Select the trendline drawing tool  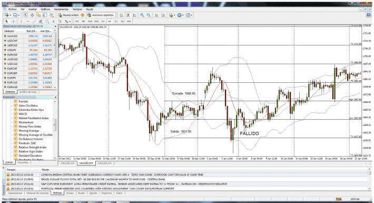(34, 21)
